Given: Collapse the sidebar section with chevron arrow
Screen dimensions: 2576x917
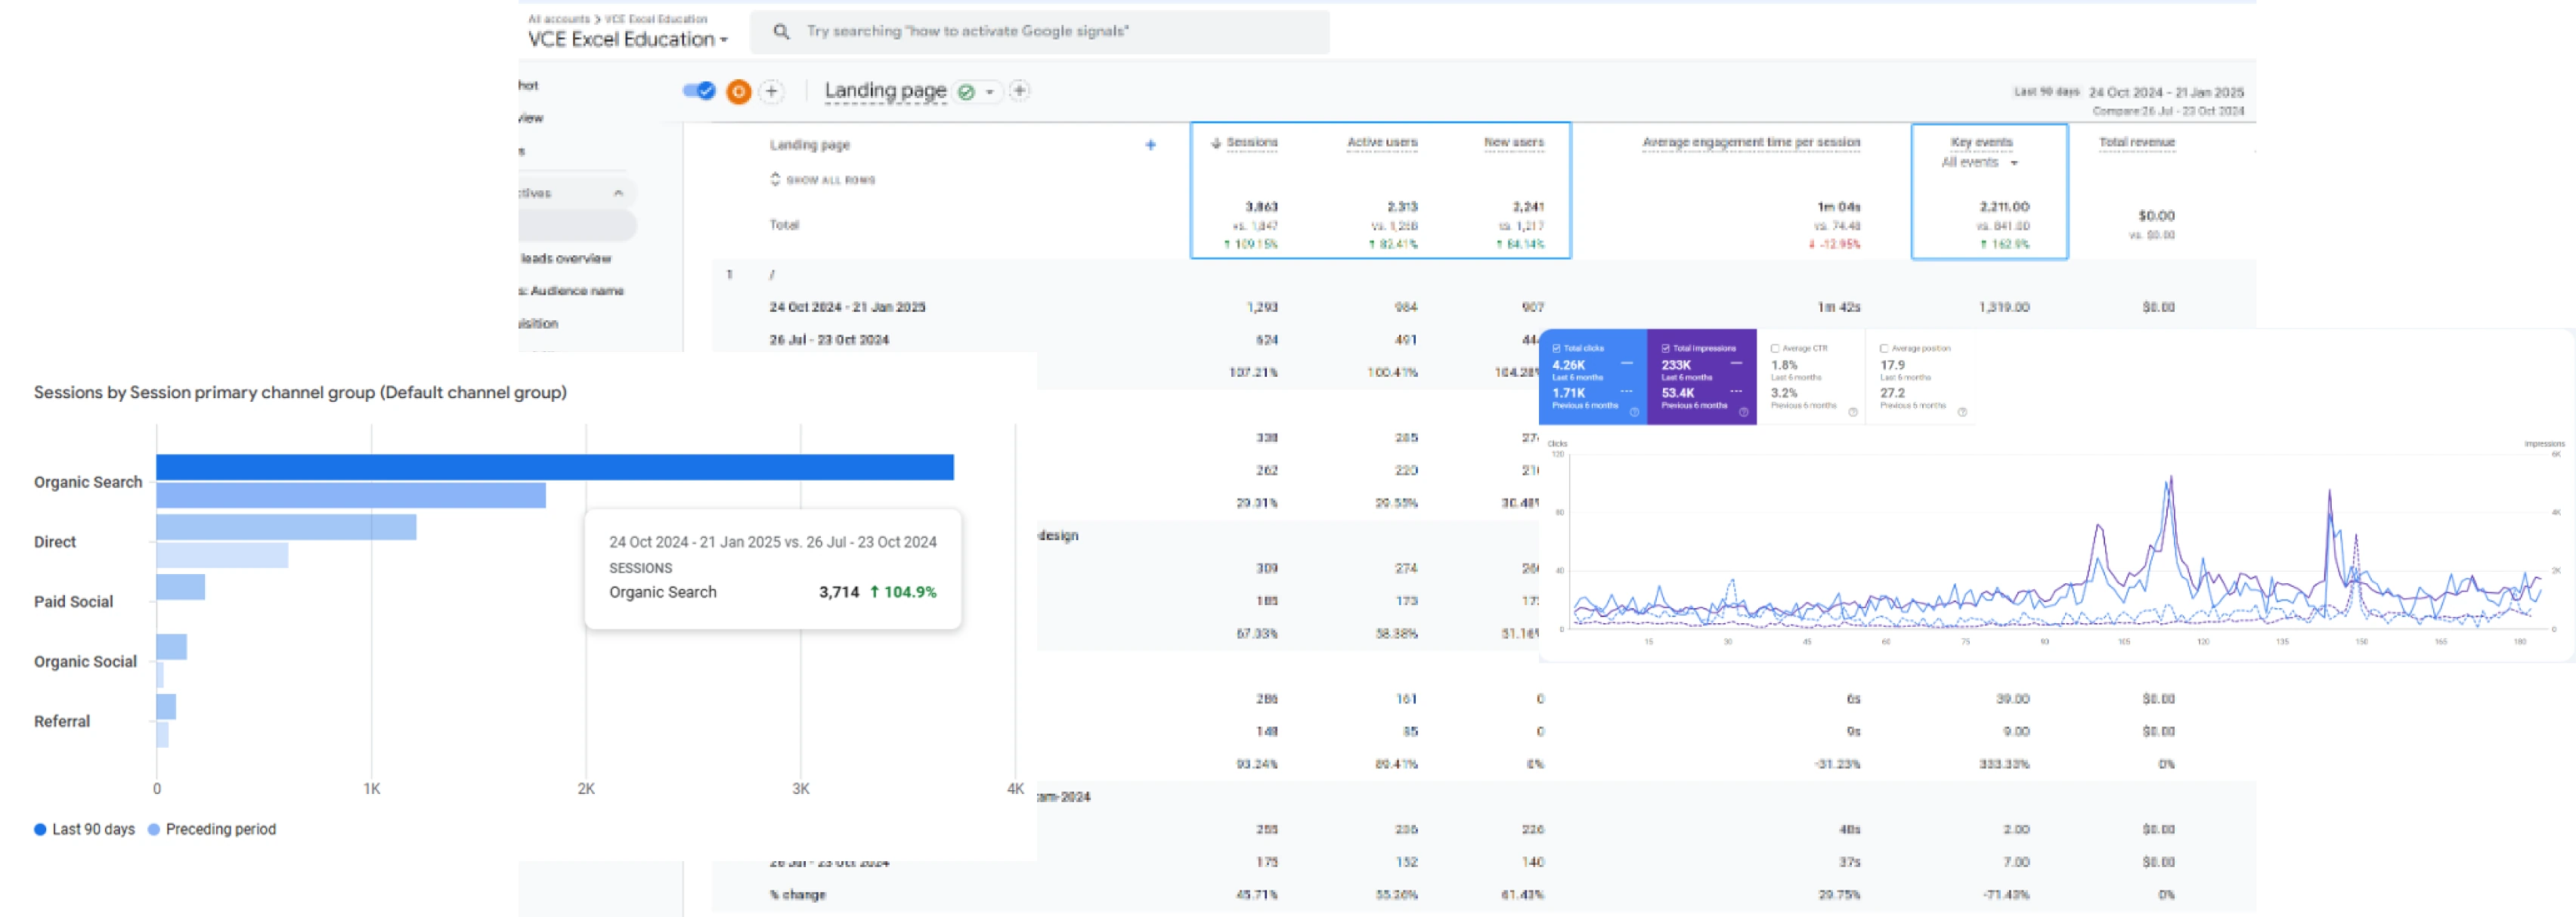Looking at the screenshot, I should click(618, 193).
